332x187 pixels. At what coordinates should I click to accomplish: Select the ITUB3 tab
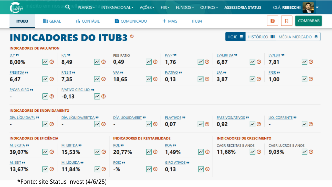pyautogui.click(x=22, y=21)
